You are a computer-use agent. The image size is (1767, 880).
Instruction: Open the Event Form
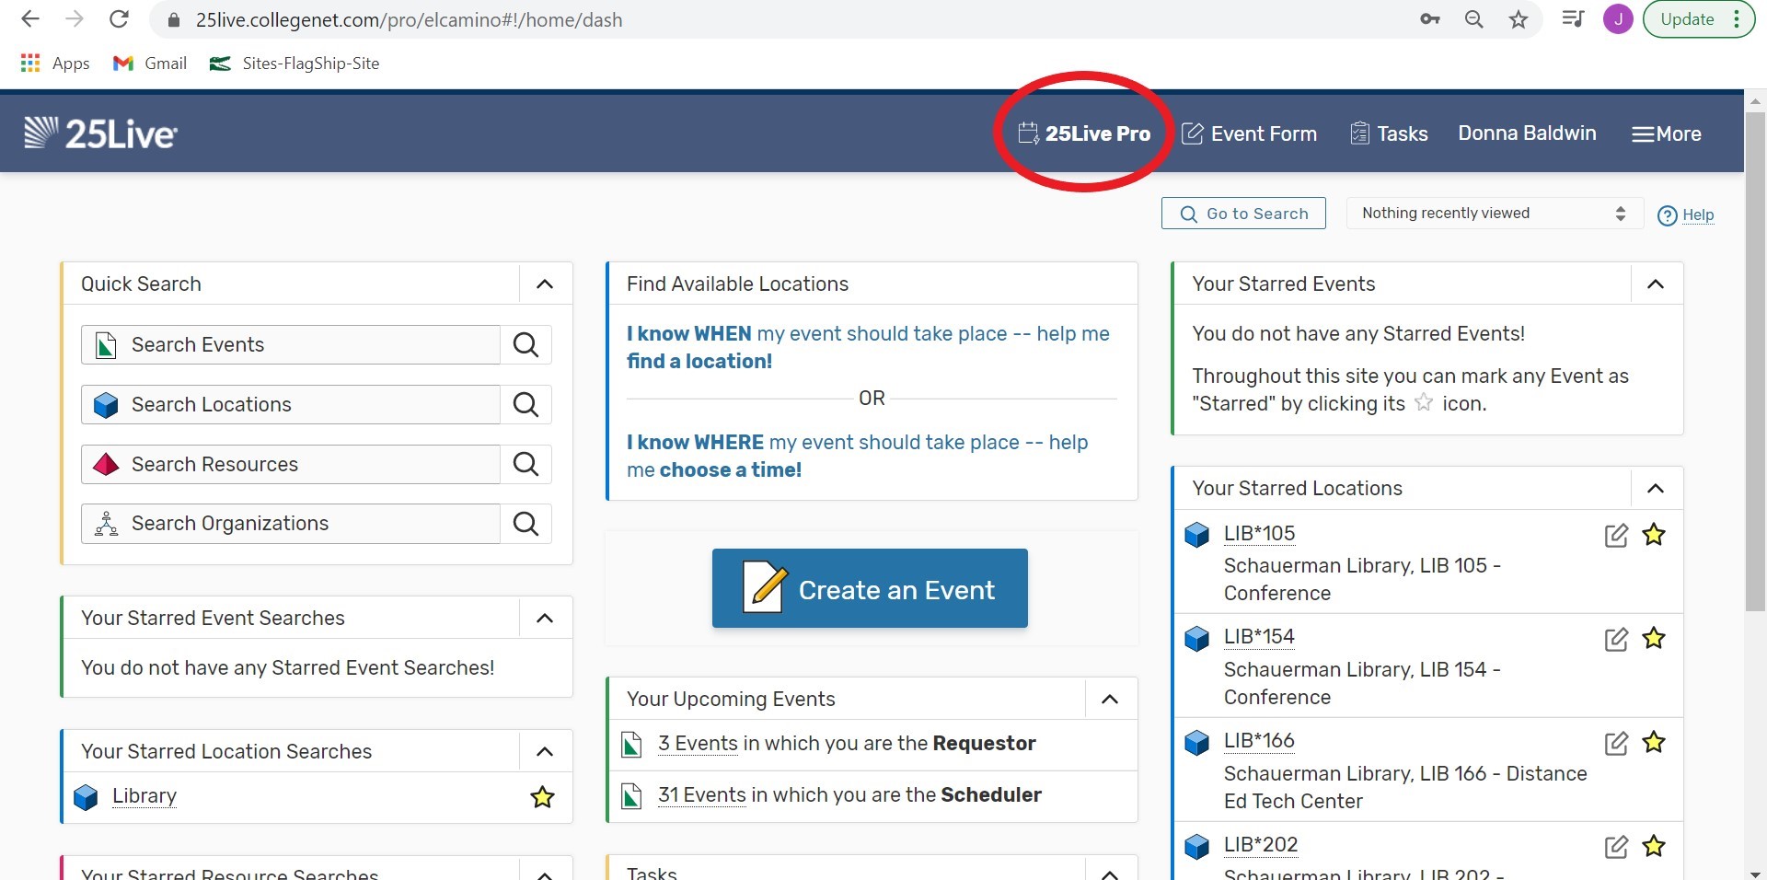(1249, 133)
